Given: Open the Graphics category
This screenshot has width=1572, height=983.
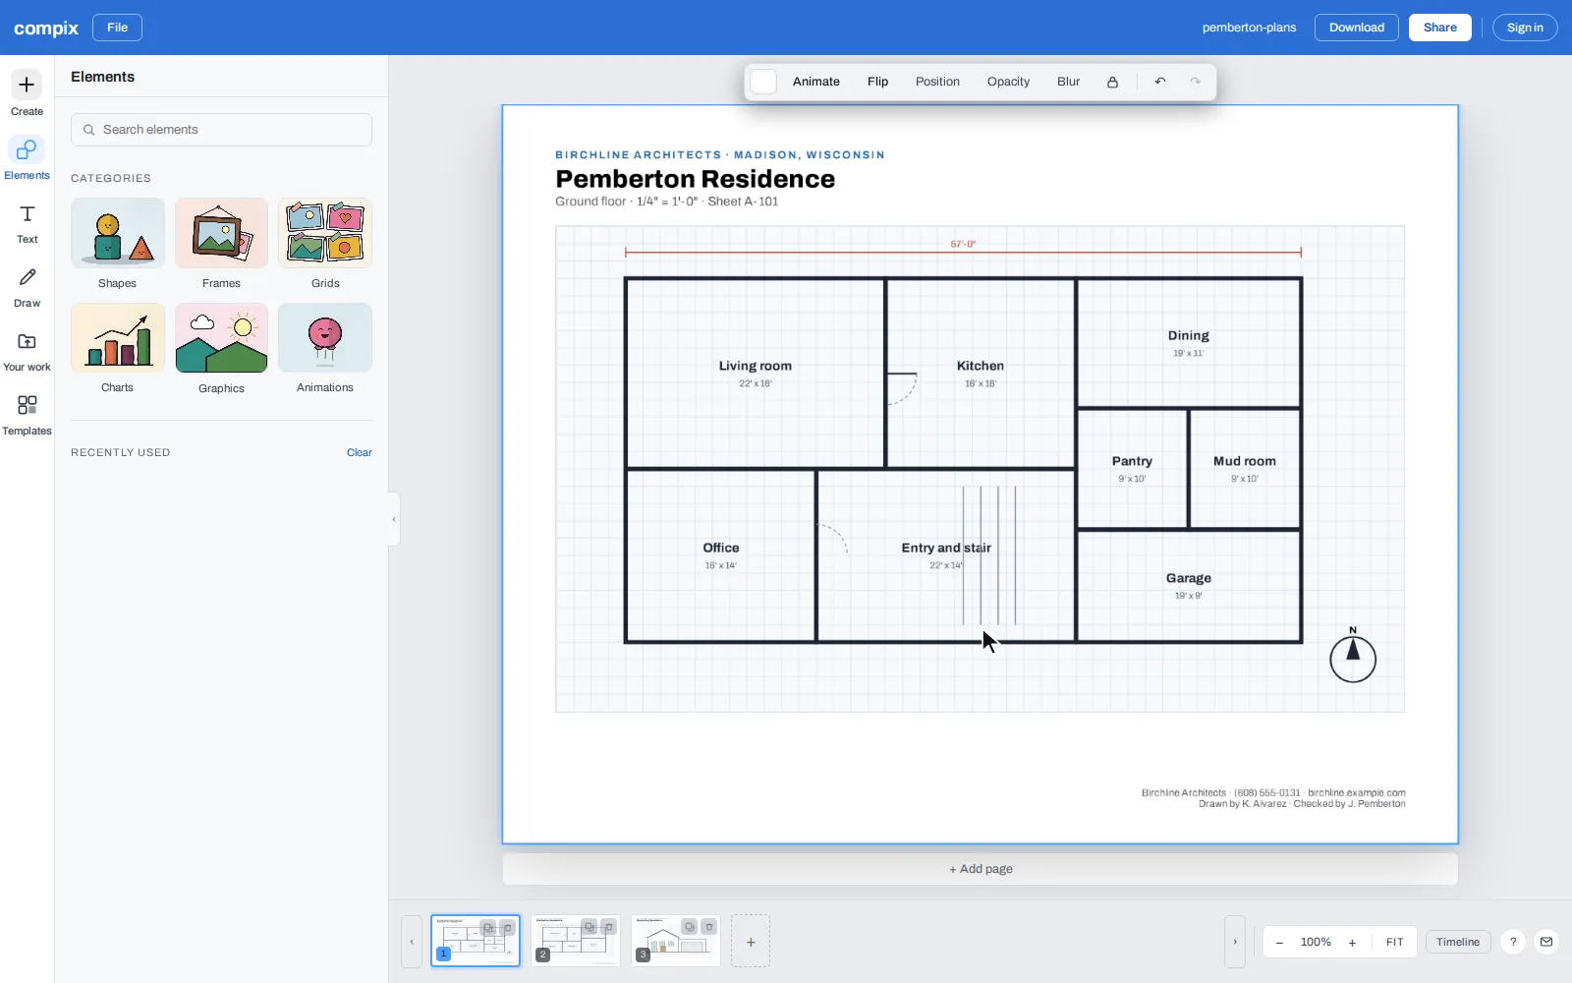Looking at the screenshot, I should 221,349.
